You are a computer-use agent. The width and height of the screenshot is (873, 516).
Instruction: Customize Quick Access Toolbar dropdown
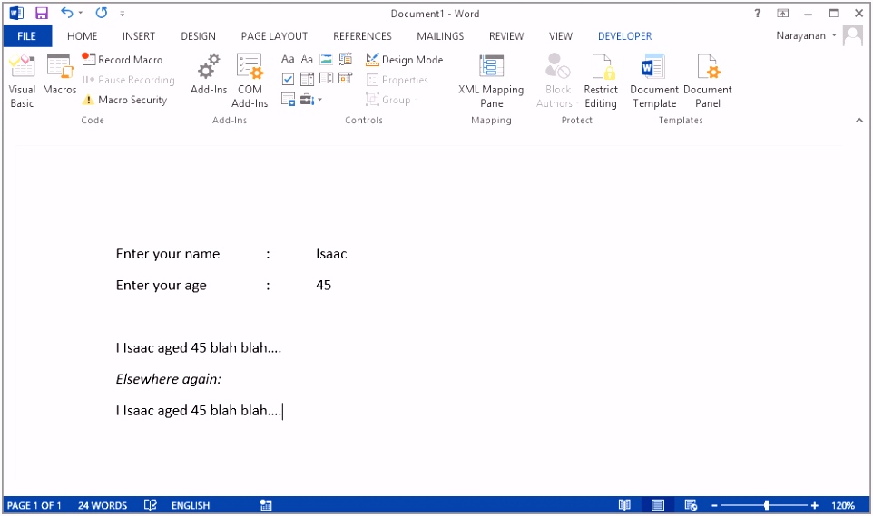(x=123, y=14)
